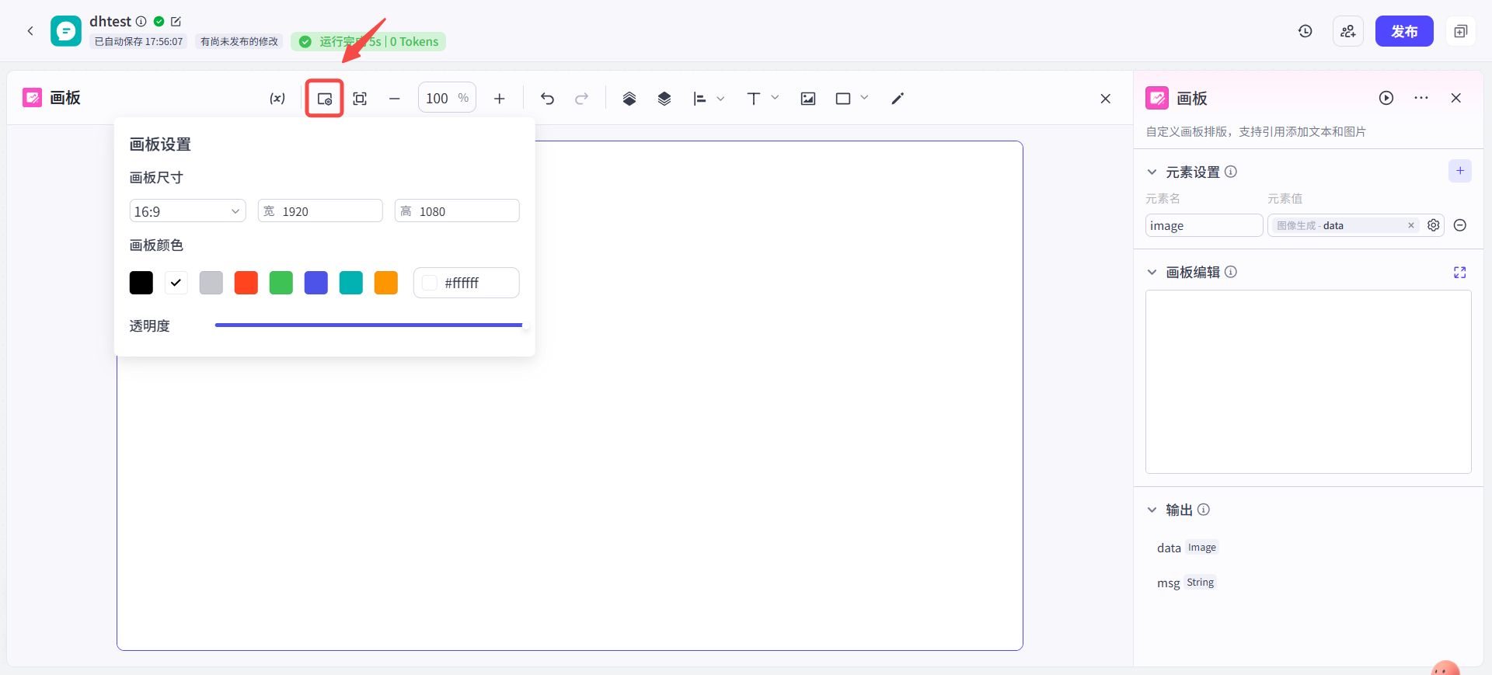Open the dhtest app logo icon
This screenshot has height=675, width=1492.
point(66,31)
